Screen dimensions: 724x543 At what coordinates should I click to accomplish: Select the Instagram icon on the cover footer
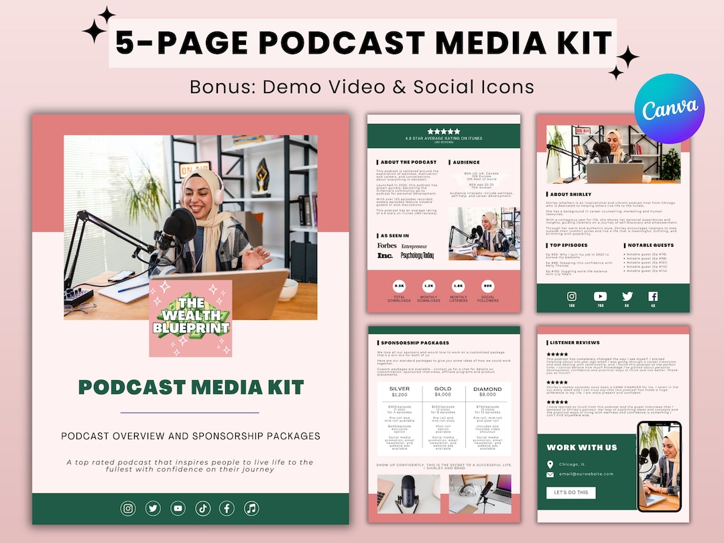128,508
